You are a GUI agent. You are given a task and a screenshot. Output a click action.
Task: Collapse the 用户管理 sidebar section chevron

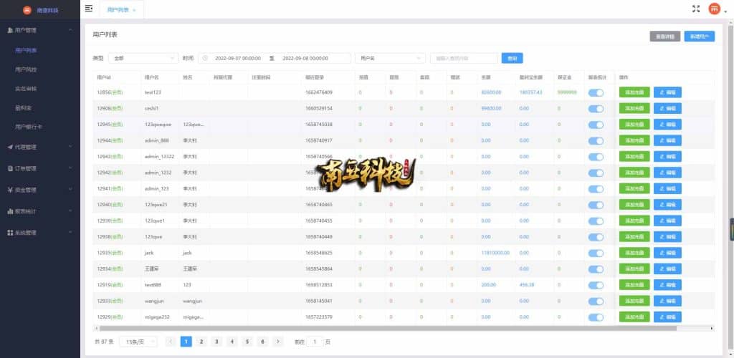click(70, 30)
